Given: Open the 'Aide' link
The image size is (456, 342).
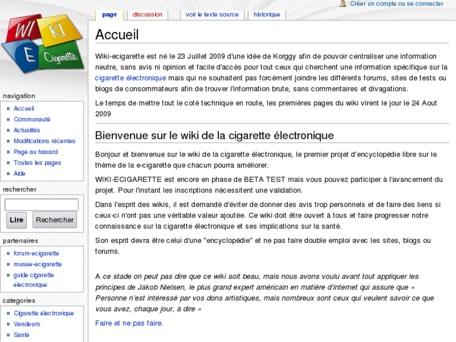Looking at the screenshot, I should tap(19, 173).
